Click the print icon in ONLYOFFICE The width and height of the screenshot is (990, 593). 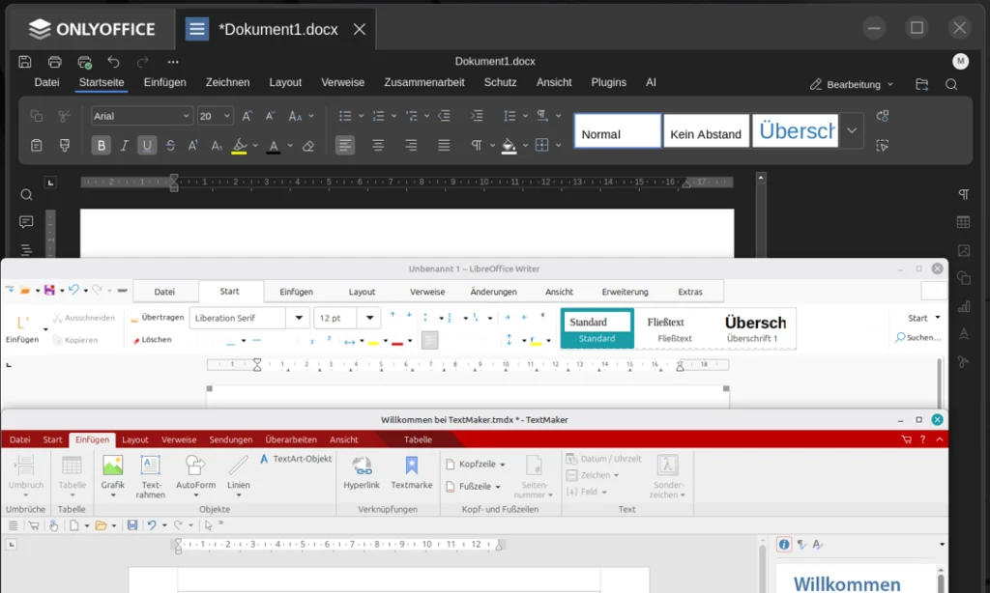[55, 61]
